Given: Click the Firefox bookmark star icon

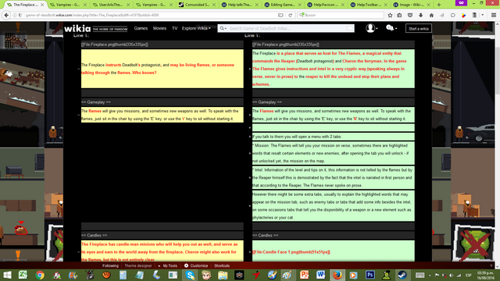Looking at the screenshot, I should click(x=390, y=15).
